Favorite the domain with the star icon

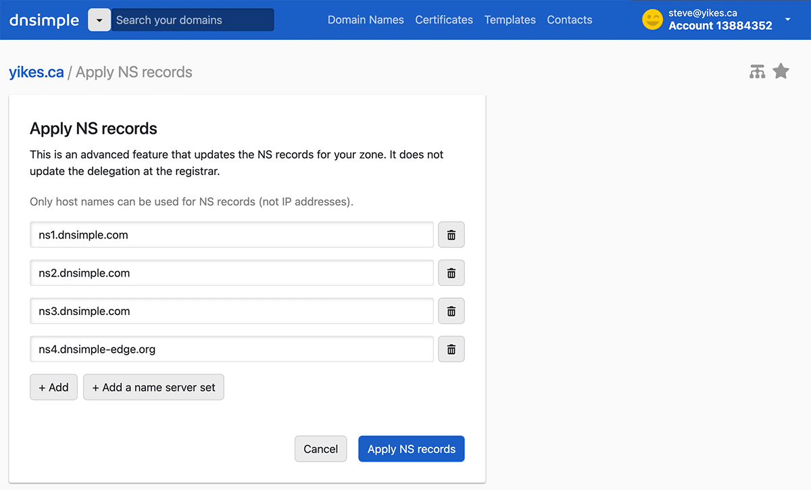[x=781, y=70]
